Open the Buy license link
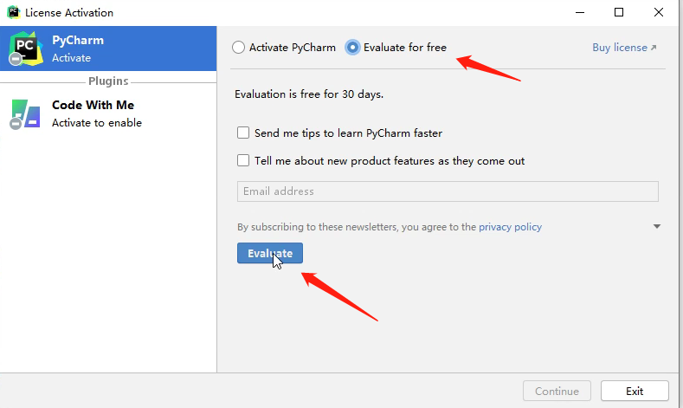The height and width of the screenshot is (408, 683). pos(624,48)
